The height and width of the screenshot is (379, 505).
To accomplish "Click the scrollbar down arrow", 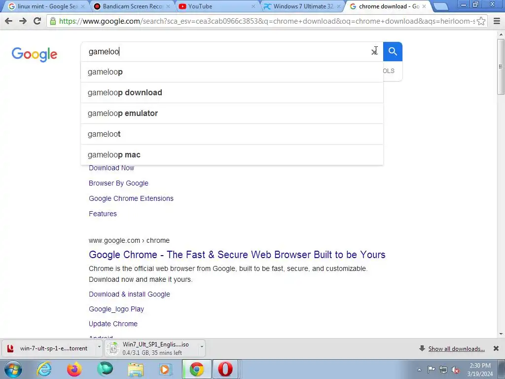I will (x=501, y=334).
